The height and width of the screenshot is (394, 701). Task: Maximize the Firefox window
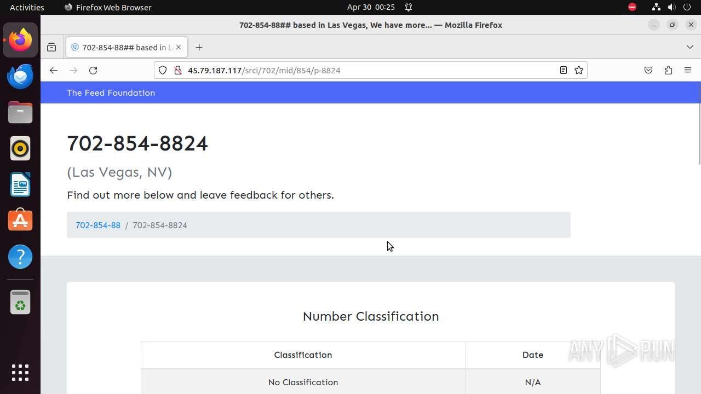pos(673,25)
